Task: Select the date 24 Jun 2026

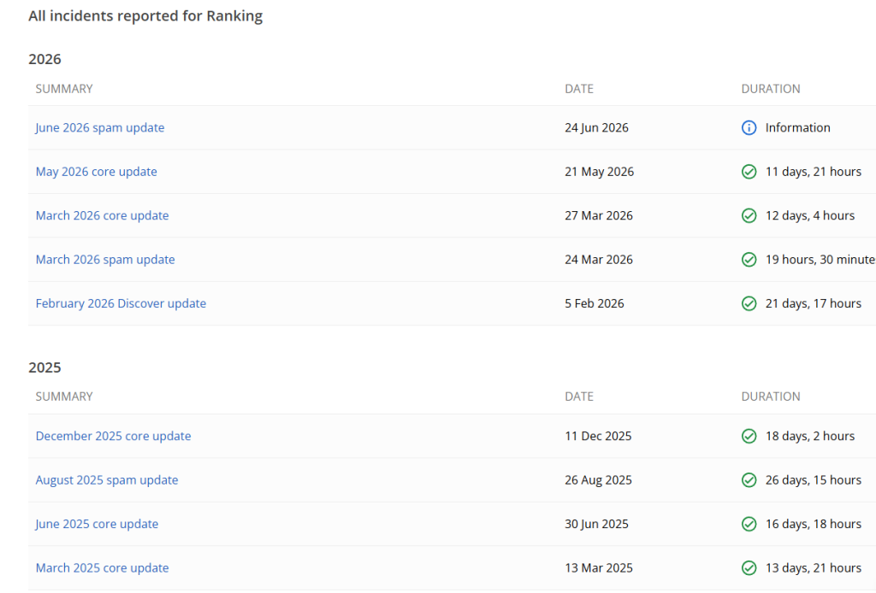Action: 596,128
